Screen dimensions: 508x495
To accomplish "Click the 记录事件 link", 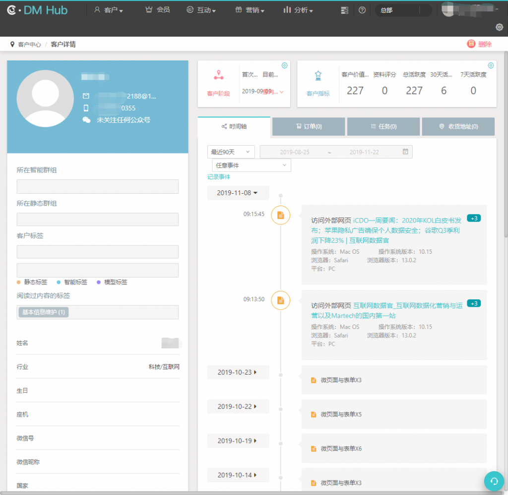I will tap(219, 177).
